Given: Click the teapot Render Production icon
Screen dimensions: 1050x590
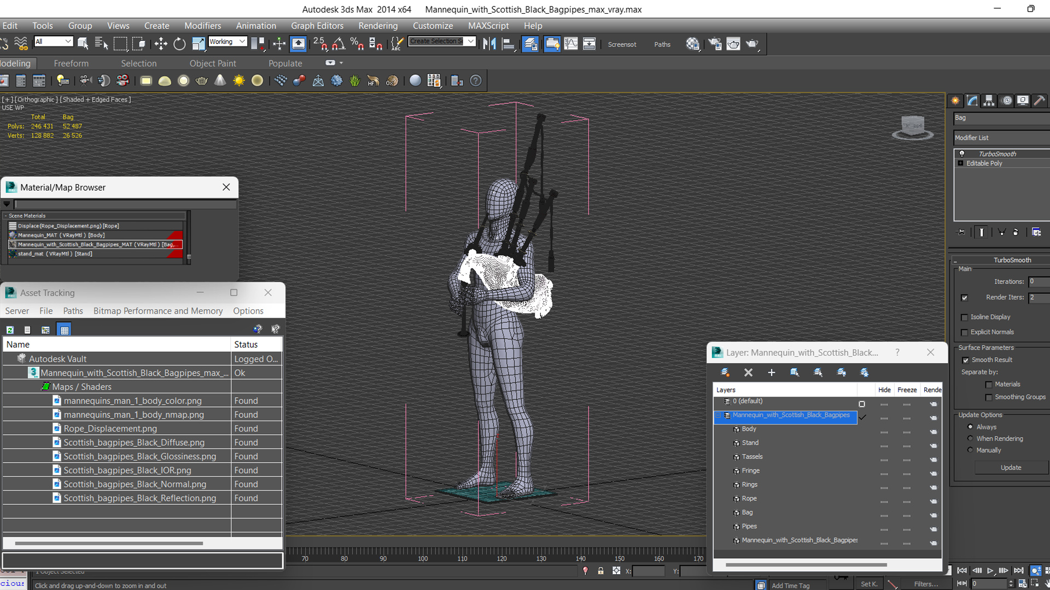Looking at the screenshot, I should click(752, 44).
